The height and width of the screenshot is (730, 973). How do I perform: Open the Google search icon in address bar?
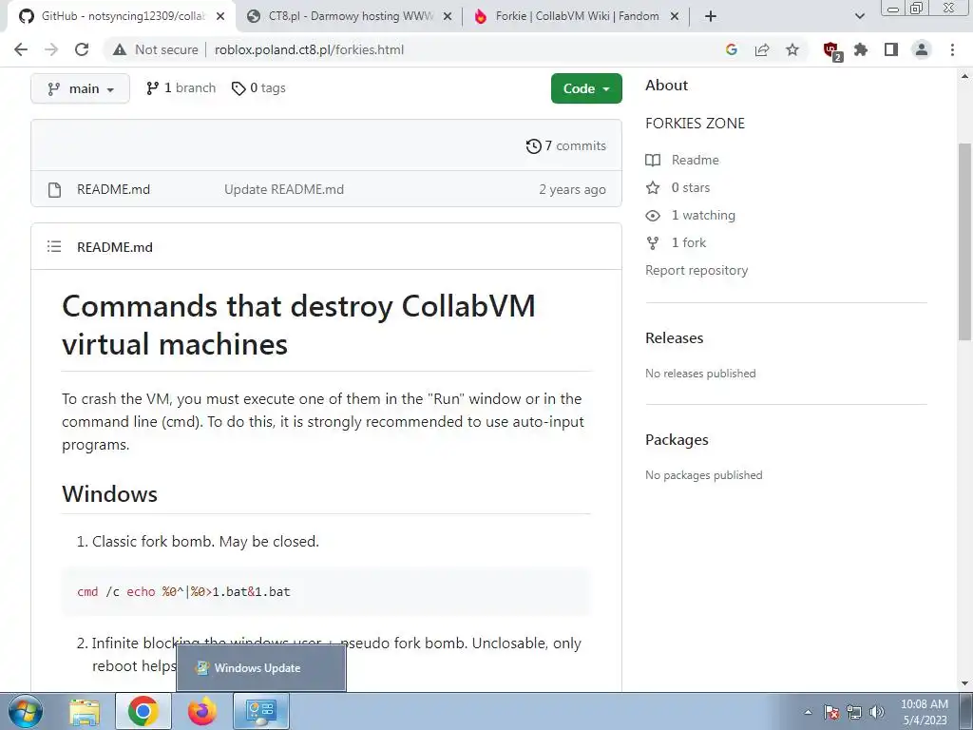732,49
